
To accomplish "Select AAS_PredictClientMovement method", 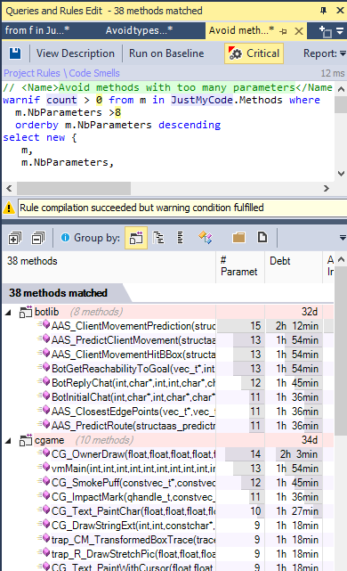I will (133, 340).
